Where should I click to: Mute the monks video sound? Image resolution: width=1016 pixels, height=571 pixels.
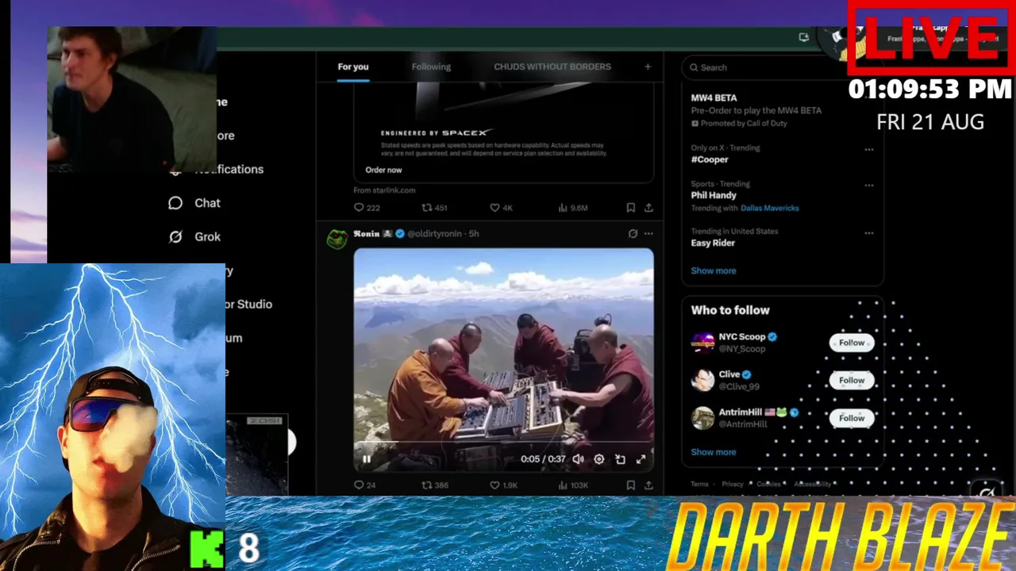click(x=579, y=459)
